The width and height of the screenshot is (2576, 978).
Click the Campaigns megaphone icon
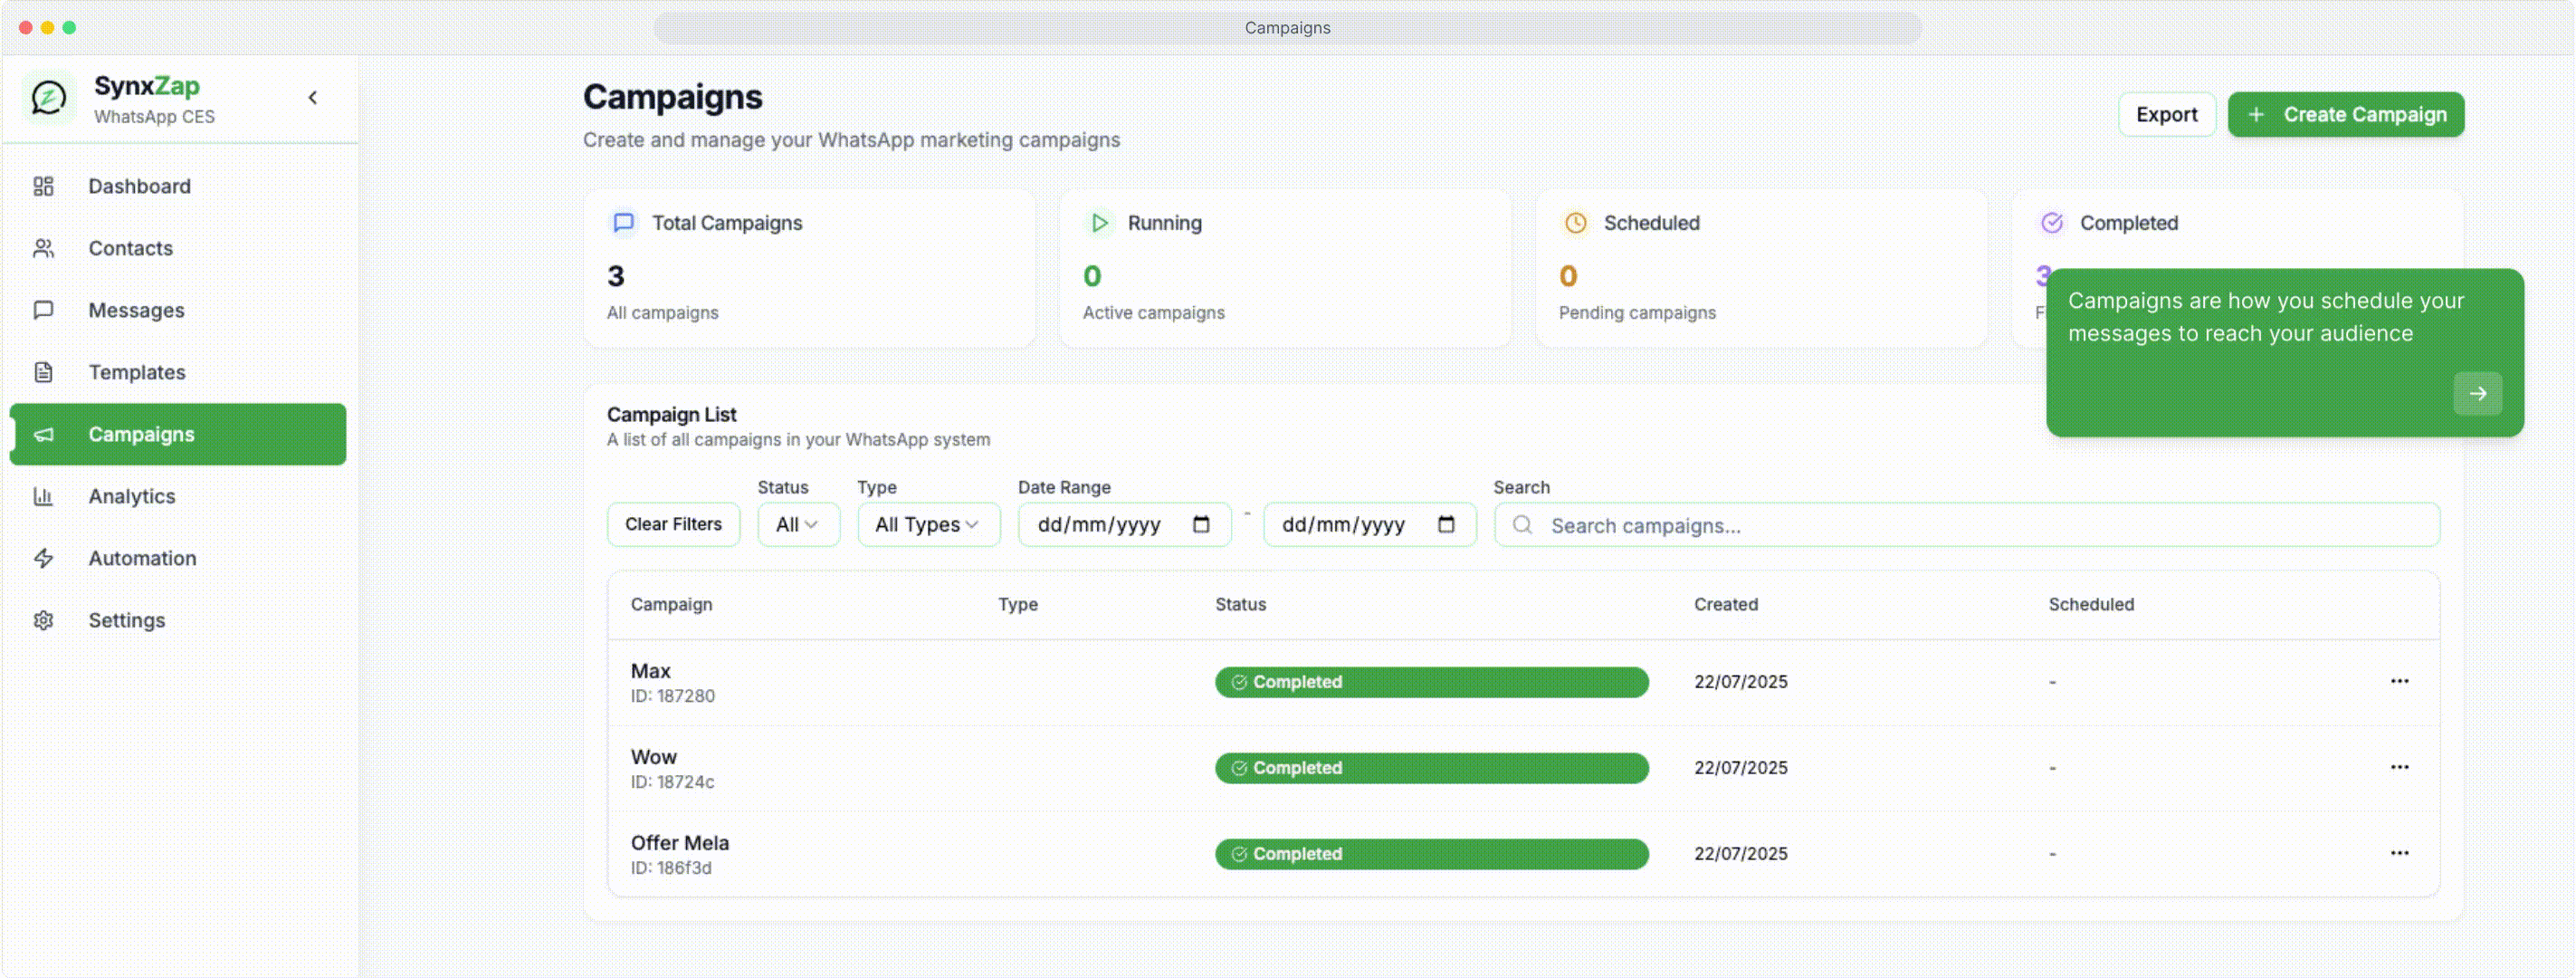(x=43, y=434)
